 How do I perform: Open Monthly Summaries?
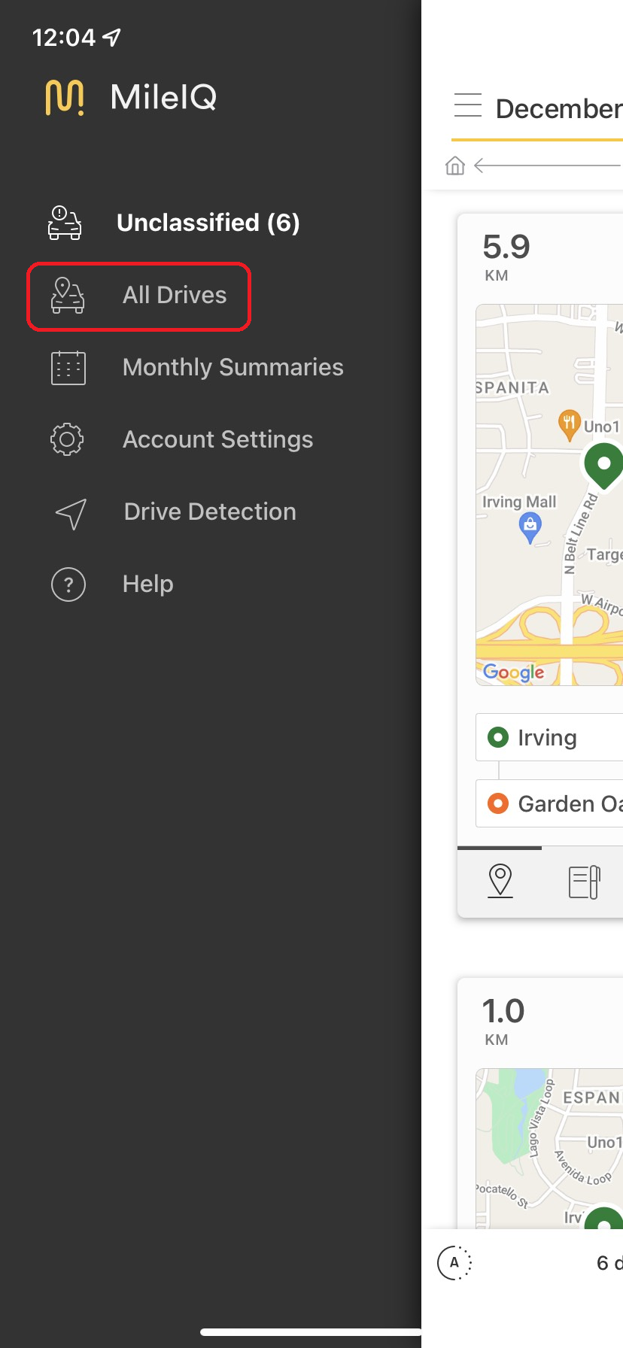pos(233,367)
